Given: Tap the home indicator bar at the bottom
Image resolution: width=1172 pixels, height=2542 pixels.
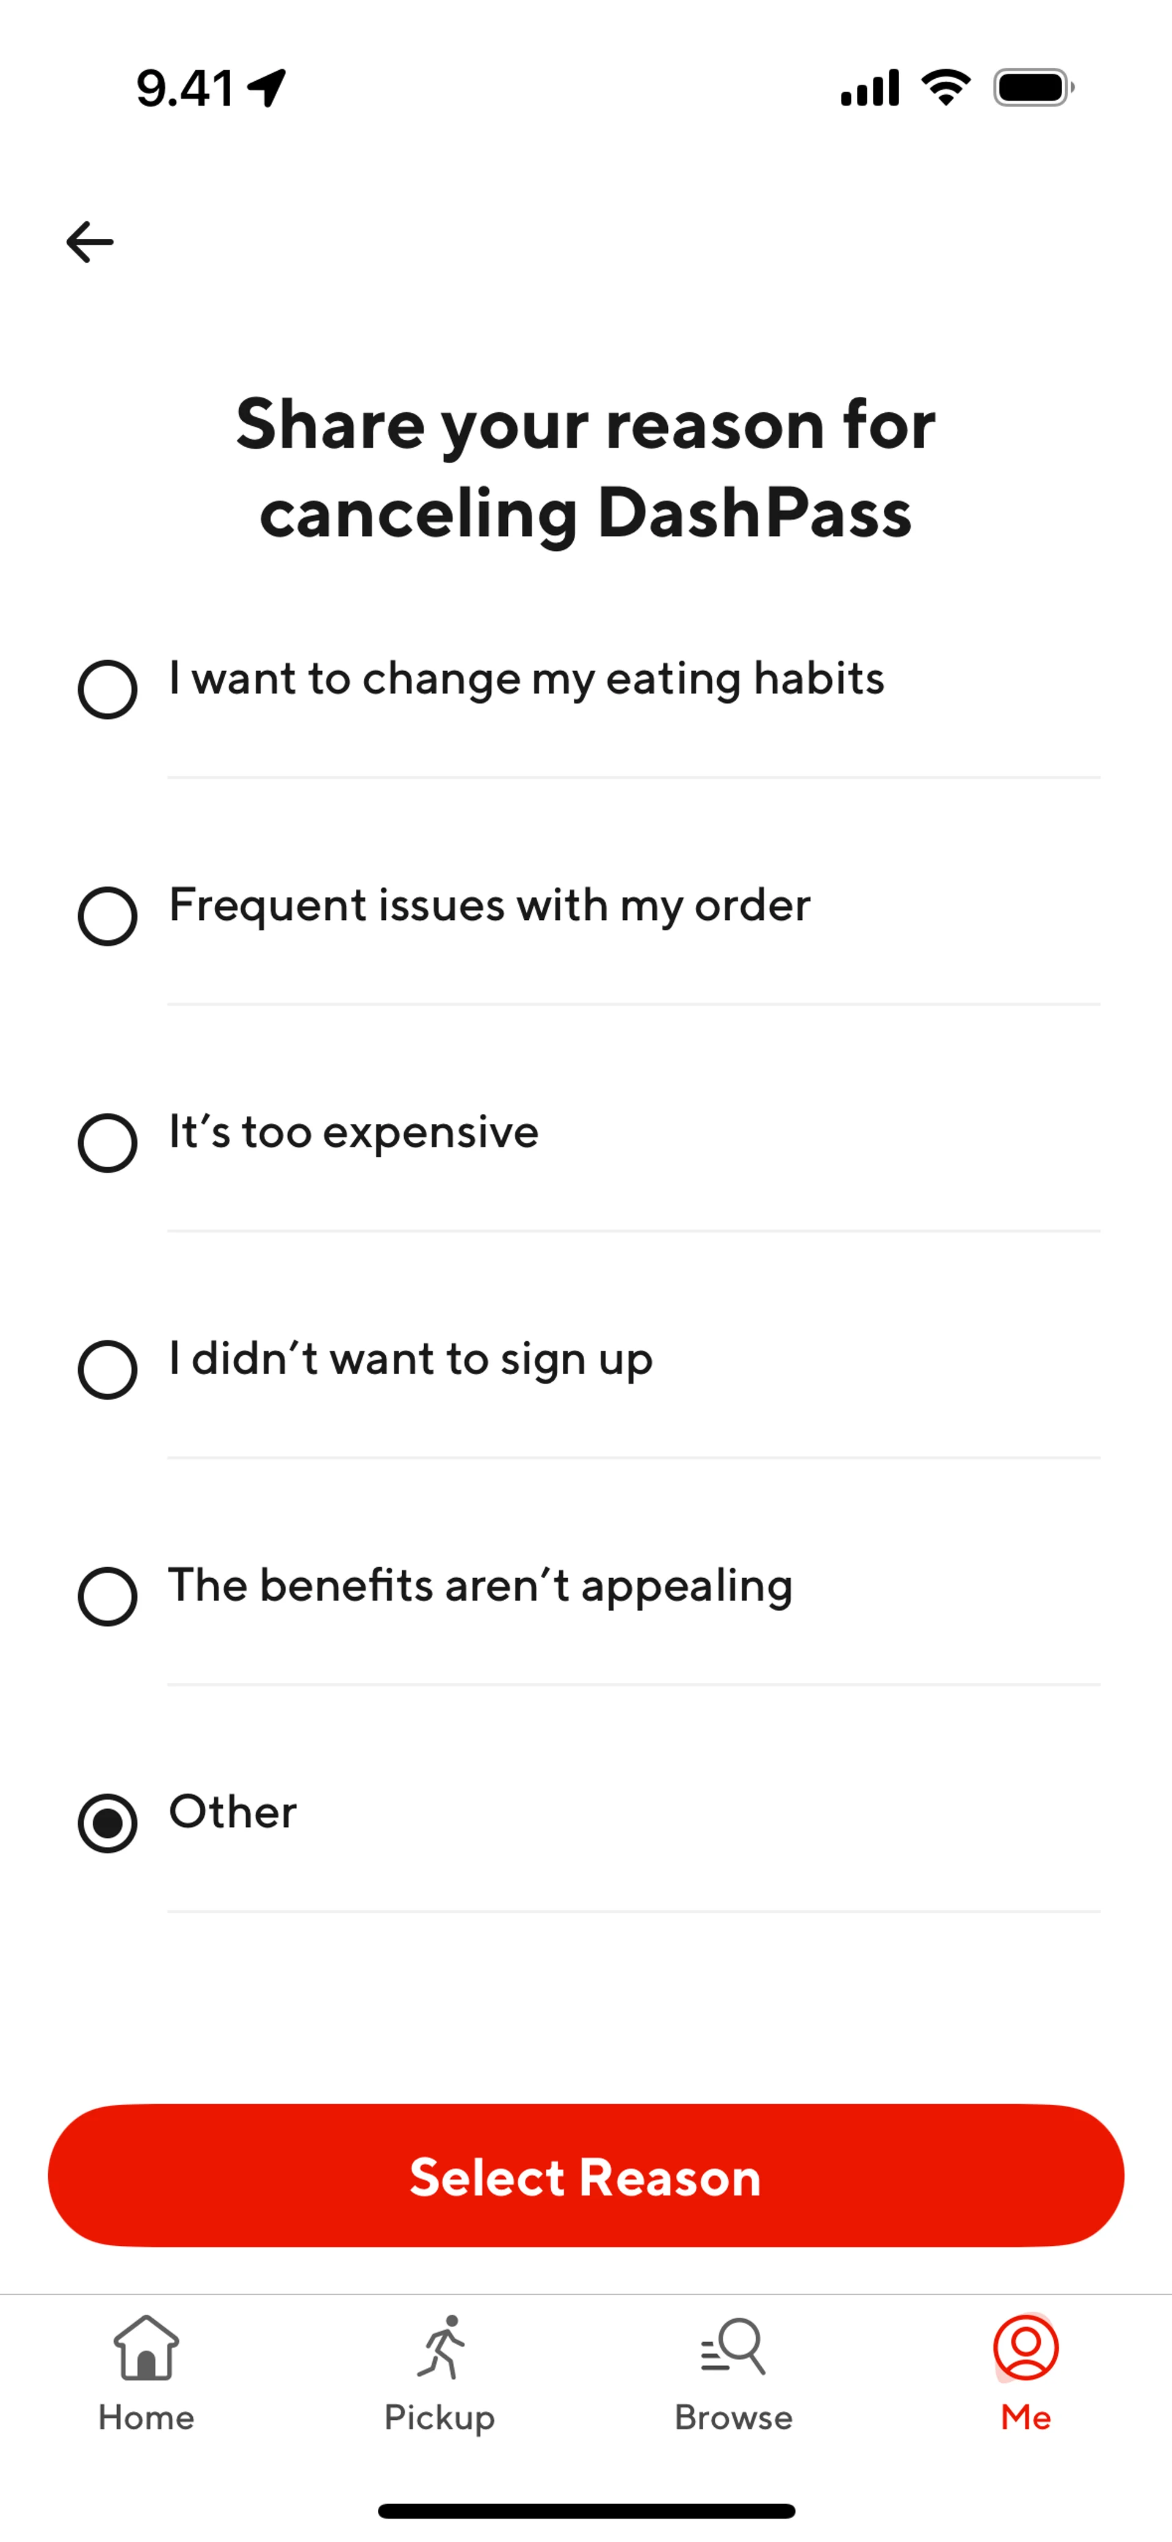Looking at the screenshot, I should (x=586, y=2510).
